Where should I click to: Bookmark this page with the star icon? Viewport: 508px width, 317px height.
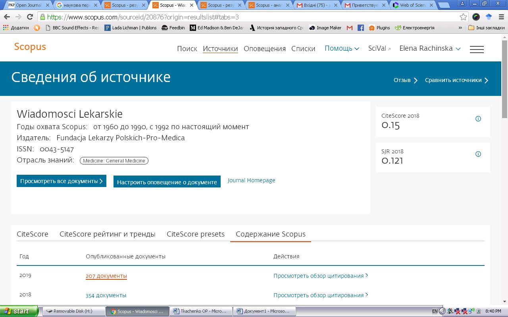pos(463,17)
